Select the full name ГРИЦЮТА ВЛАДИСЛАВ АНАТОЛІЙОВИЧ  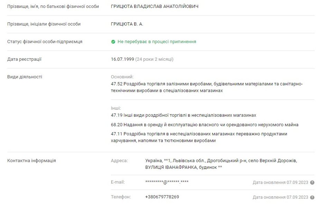pyautogui.click(x=154, y=7)
